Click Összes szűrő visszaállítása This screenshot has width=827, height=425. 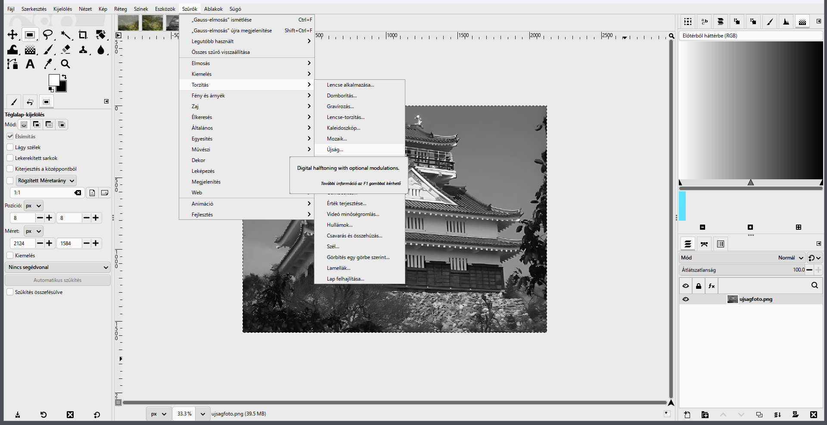(246, 52)
